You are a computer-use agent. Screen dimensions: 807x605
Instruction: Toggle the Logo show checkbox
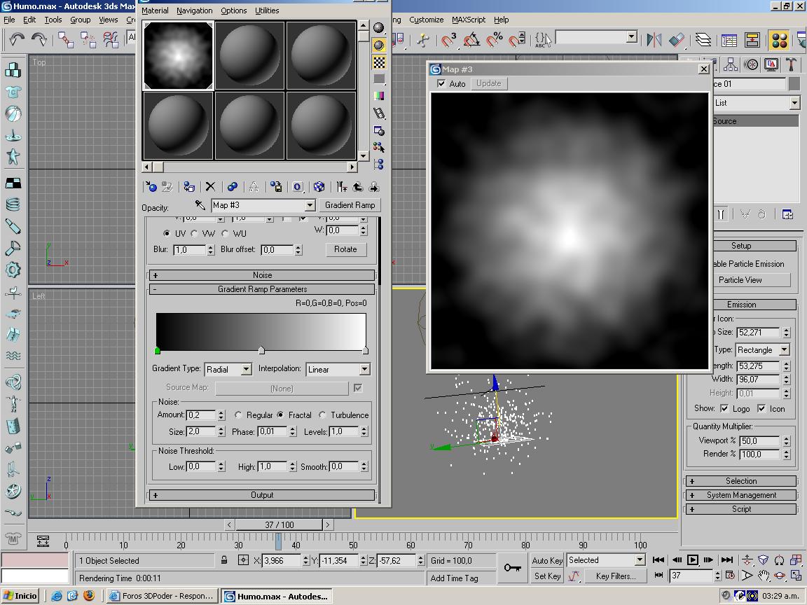pos(724,408)
